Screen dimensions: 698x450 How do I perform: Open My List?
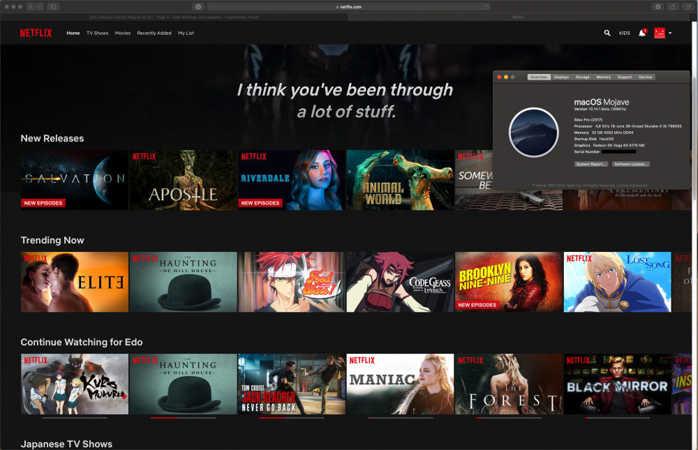186,33
